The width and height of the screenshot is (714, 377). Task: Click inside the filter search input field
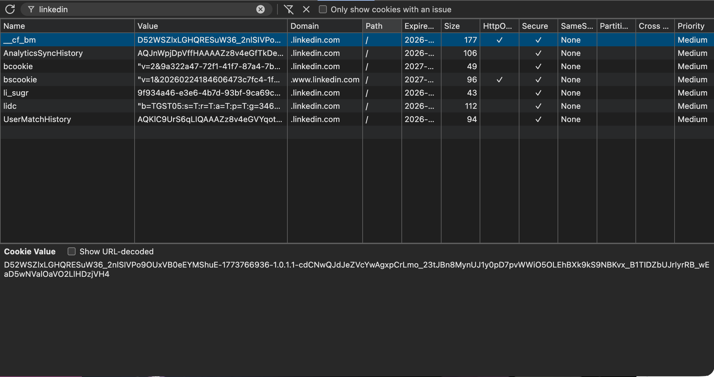pyautogui.click(x=133, y=9)
